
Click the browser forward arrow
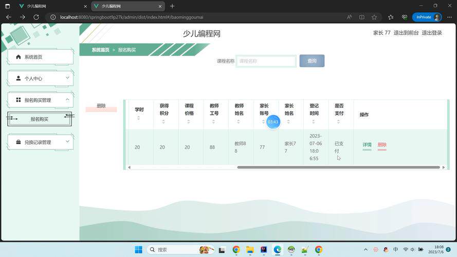pos(23,17)
